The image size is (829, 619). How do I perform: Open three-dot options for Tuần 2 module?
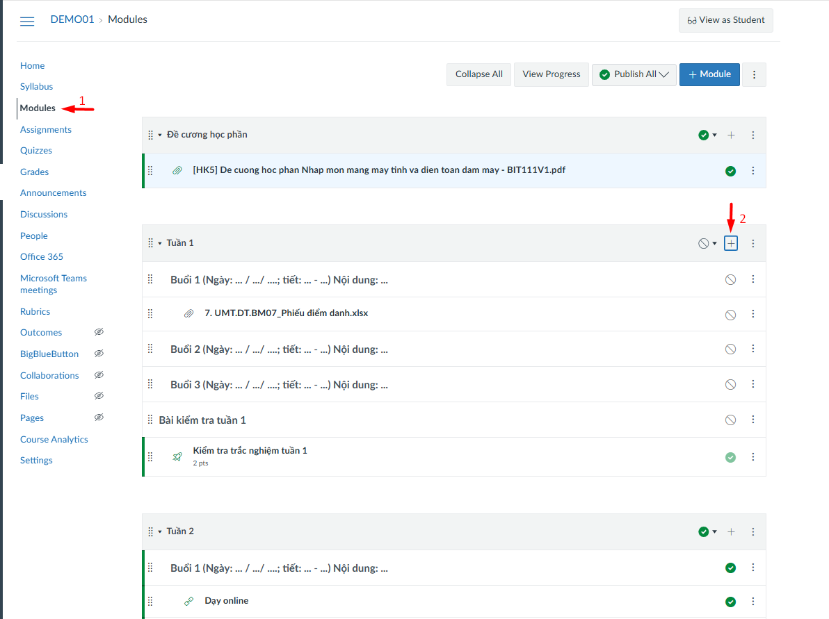[x=753, y=531]
